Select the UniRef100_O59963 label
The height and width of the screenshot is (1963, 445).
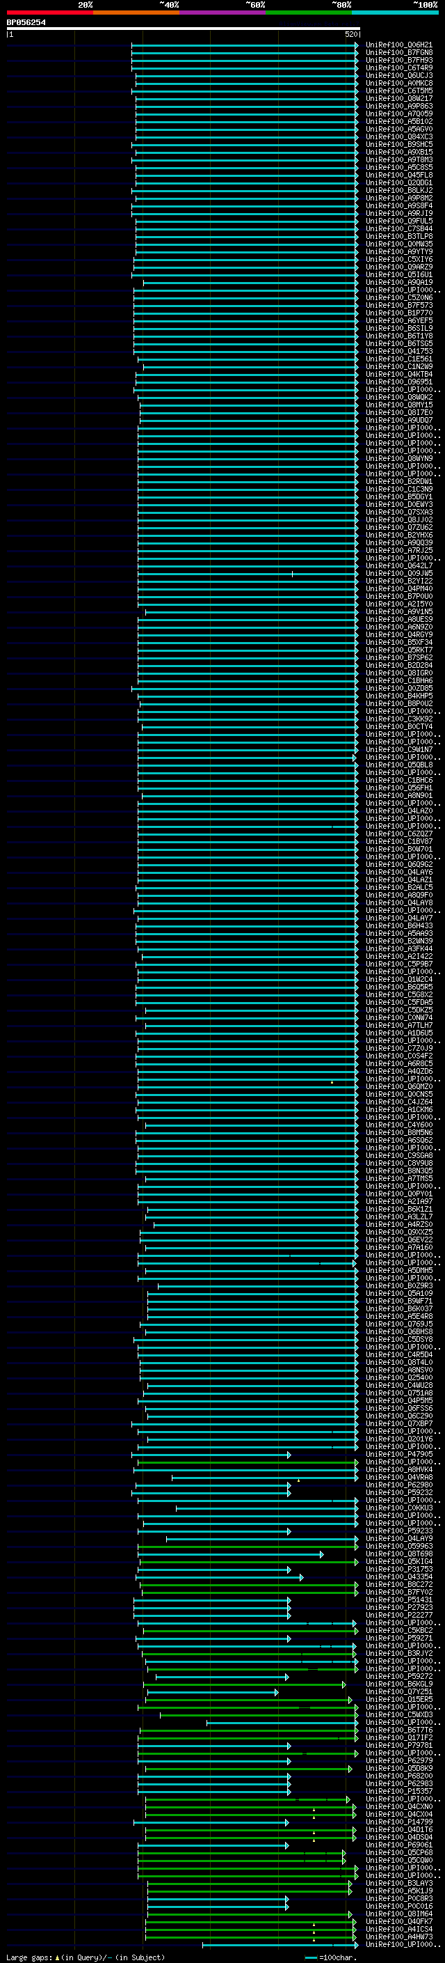(x=399, y=1546)
